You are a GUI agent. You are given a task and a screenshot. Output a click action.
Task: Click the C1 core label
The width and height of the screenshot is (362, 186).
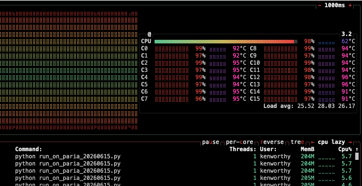[144, 56]
